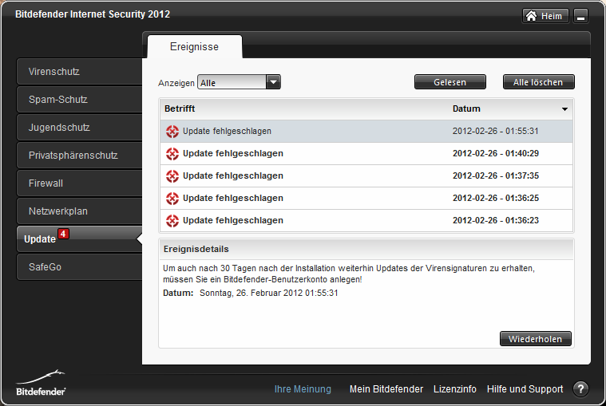
Task: Click the Ereignisdetails header
Action: [x=366, y=250]
